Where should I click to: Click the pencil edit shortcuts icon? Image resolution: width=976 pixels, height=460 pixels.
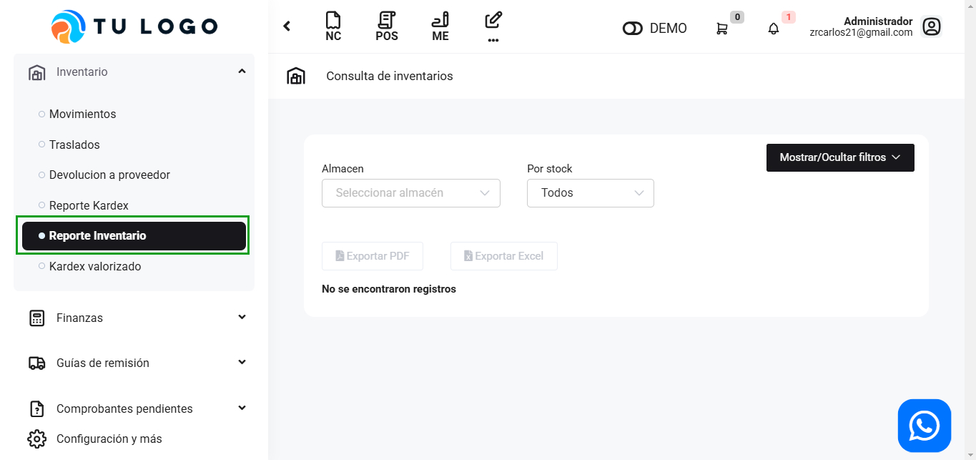493,21
